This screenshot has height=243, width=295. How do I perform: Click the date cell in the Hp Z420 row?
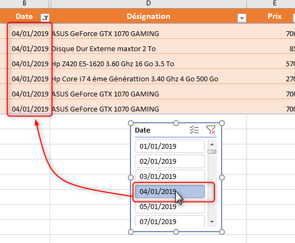[25, 61]
